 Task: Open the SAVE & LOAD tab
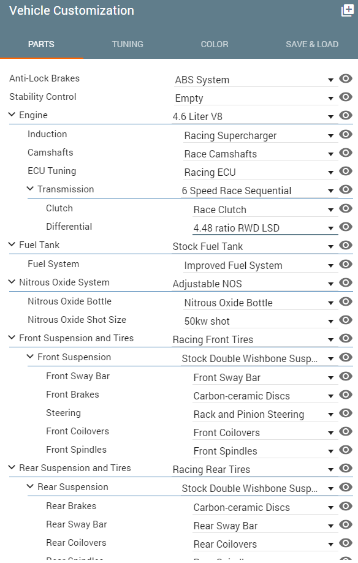tap(312, 44)
